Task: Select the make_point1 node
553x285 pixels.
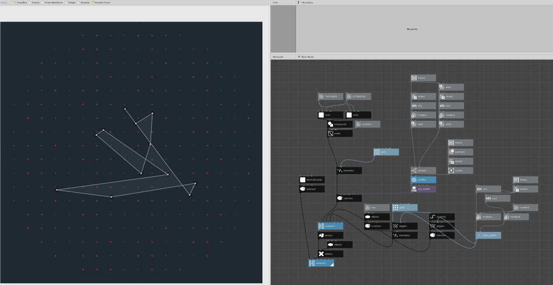Action: (x=488, y=235)
